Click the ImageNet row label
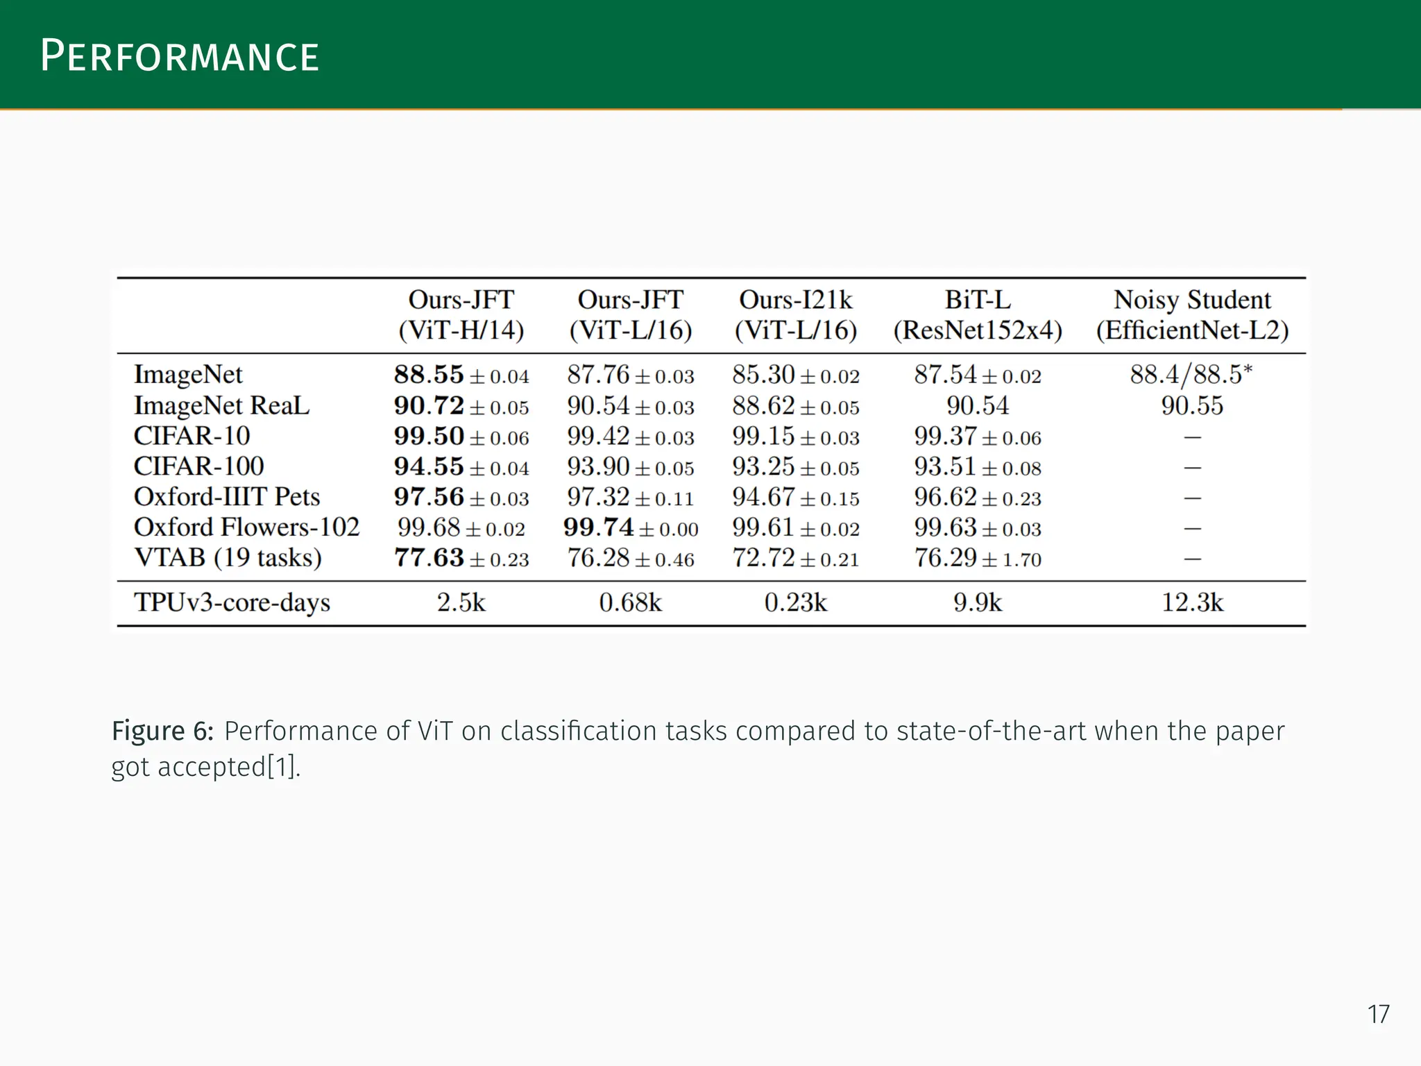1421x1066 pixels. (188, 375)
